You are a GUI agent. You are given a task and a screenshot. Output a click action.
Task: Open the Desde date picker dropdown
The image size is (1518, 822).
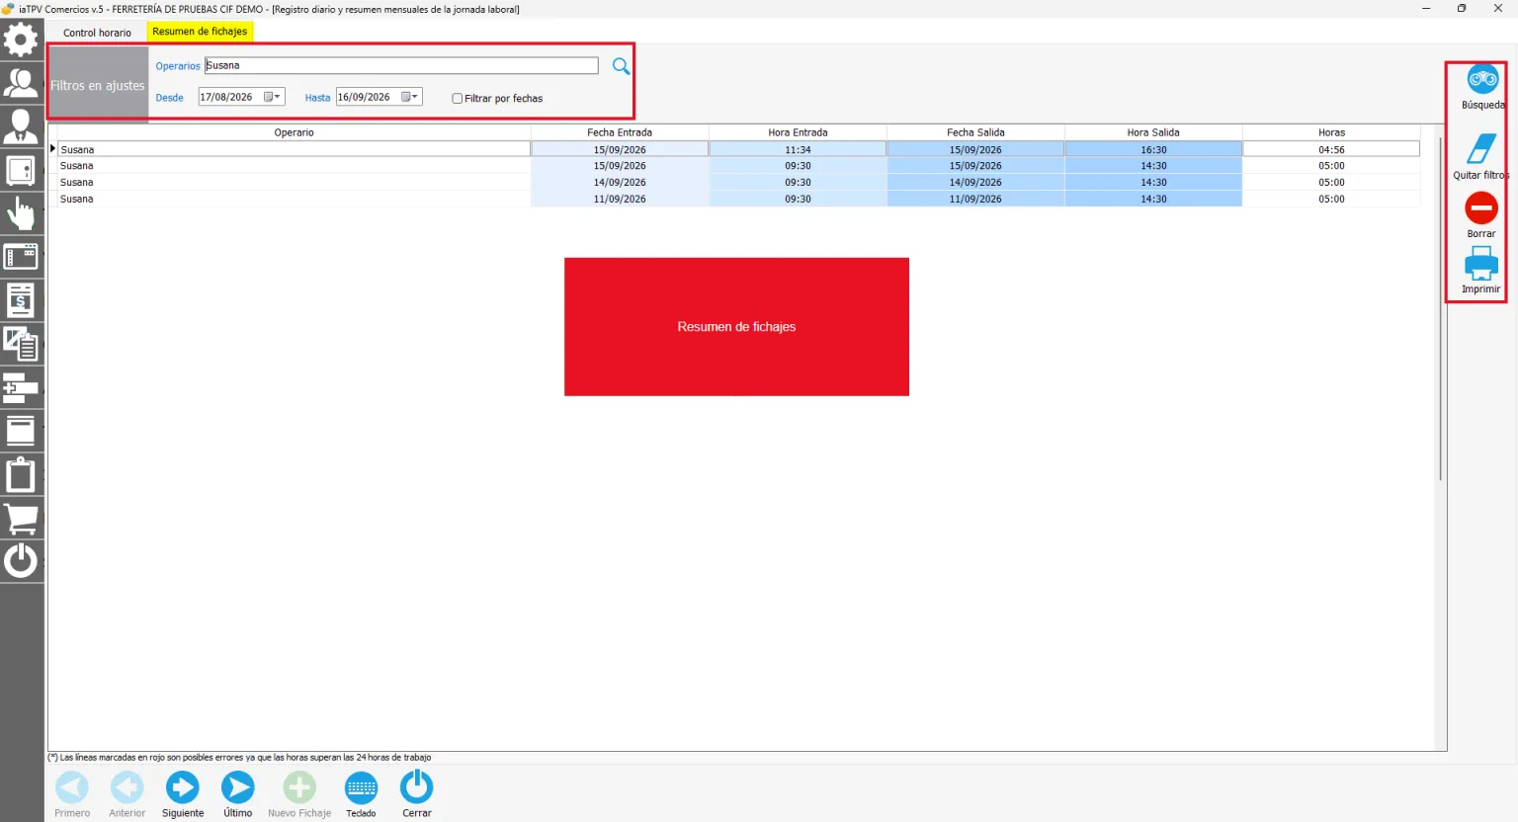[x=273, y=97]
